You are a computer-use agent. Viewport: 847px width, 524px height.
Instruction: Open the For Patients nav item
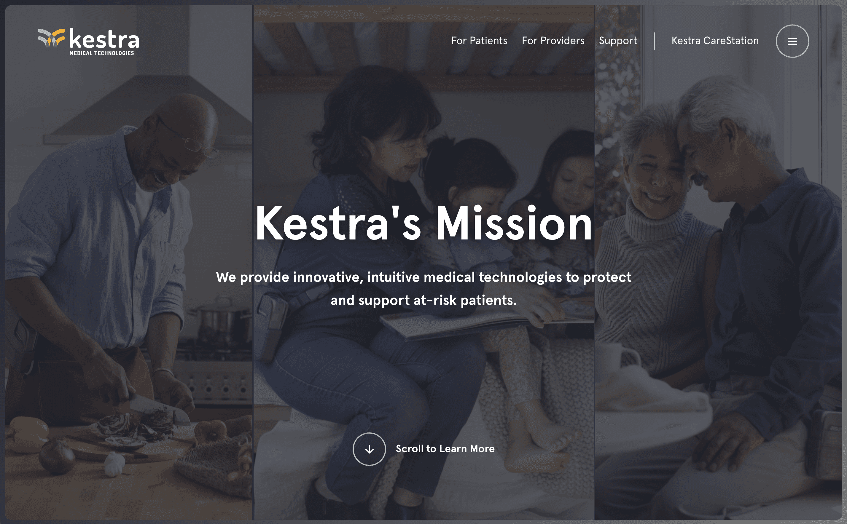[479, 41]
